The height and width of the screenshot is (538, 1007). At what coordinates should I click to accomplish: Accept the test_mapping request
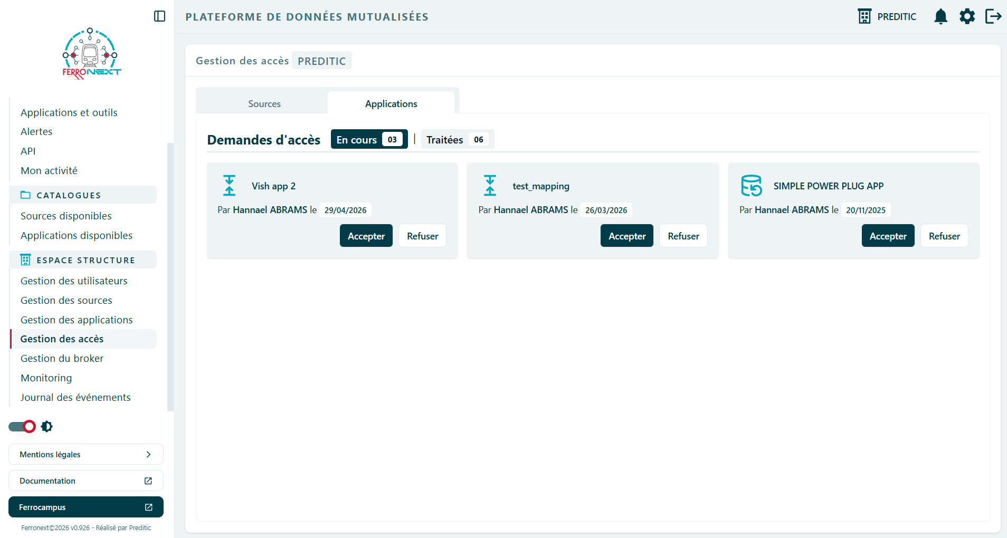pos(627,236)
